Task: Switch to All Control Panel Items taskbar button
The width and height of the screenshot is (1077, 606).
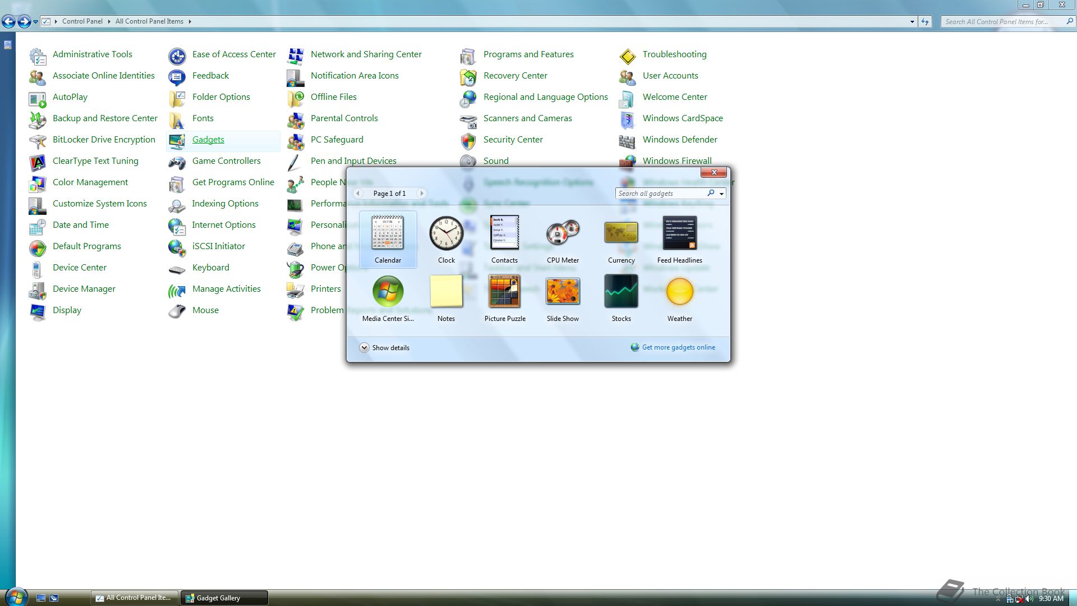Action: [x=135, y=598]
